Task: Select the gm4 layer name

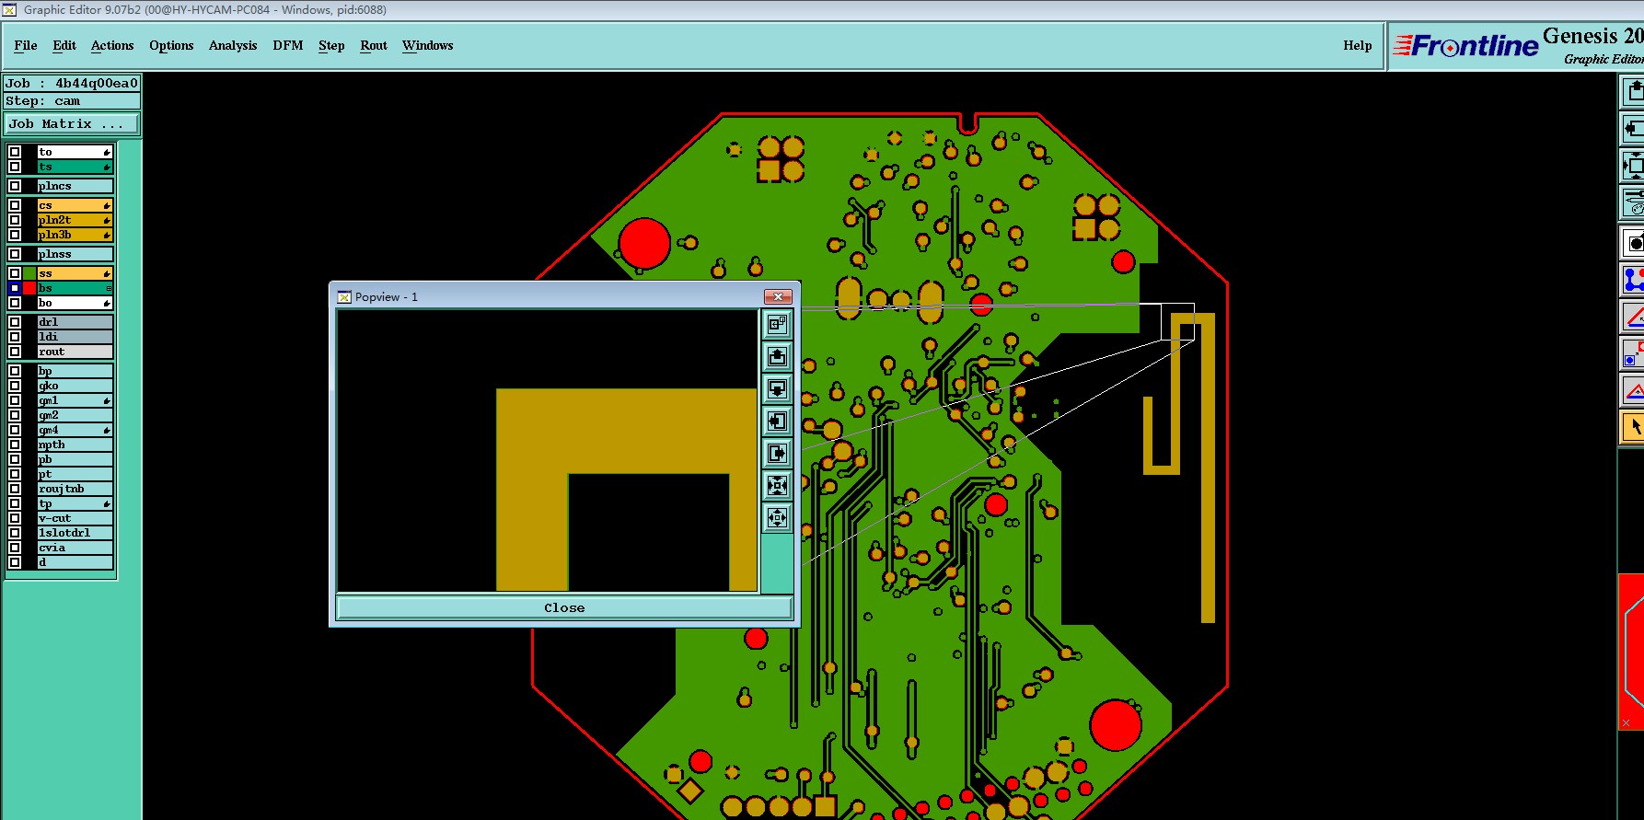Action: (75, 430)
